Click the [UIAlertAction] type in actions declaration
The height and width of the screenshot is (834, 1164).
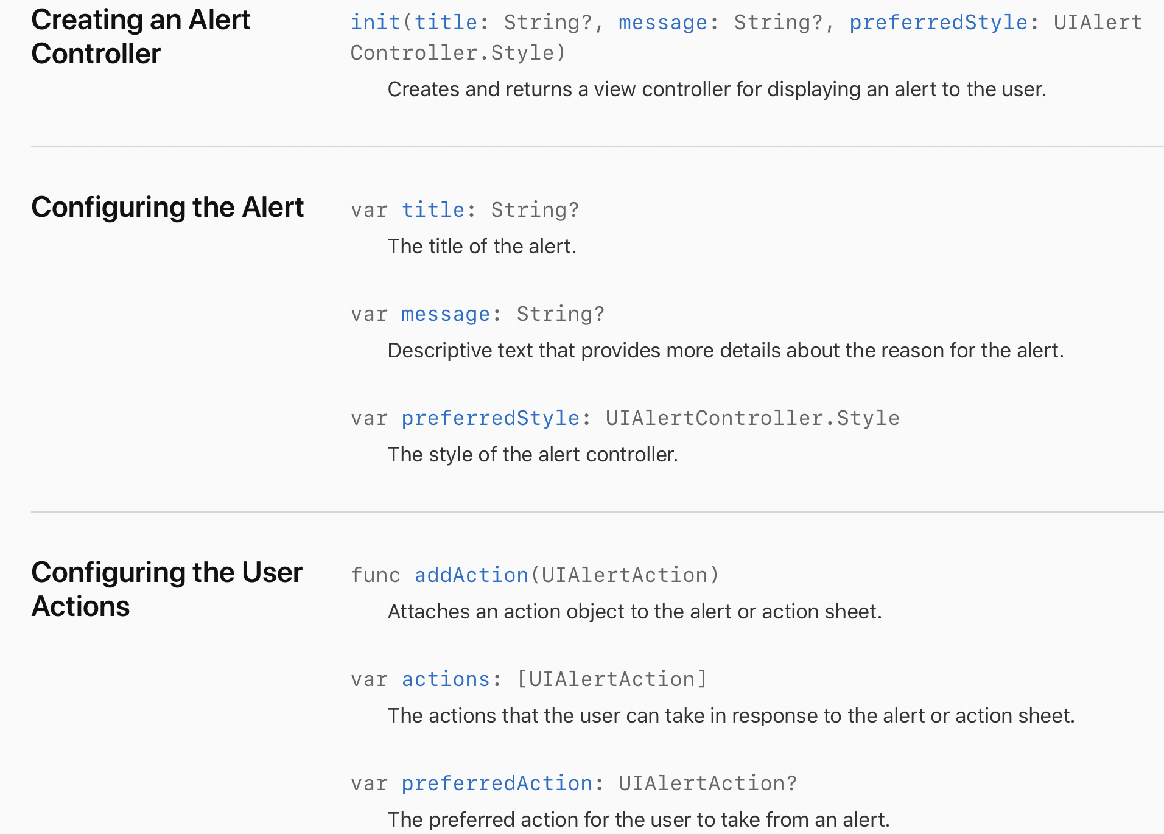click(x=612, y=679)
